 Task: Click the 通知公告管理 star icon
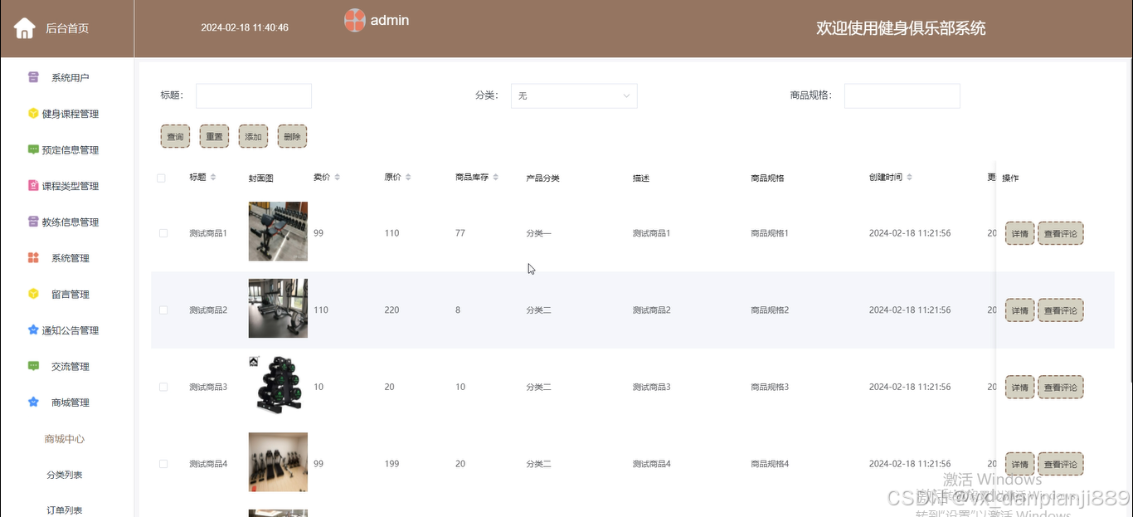[33, 330]
